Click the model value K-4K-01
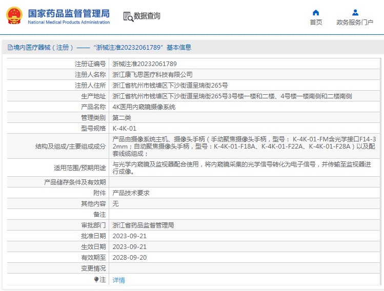This screenshot has height=291, width=384. tap(124, 129)
